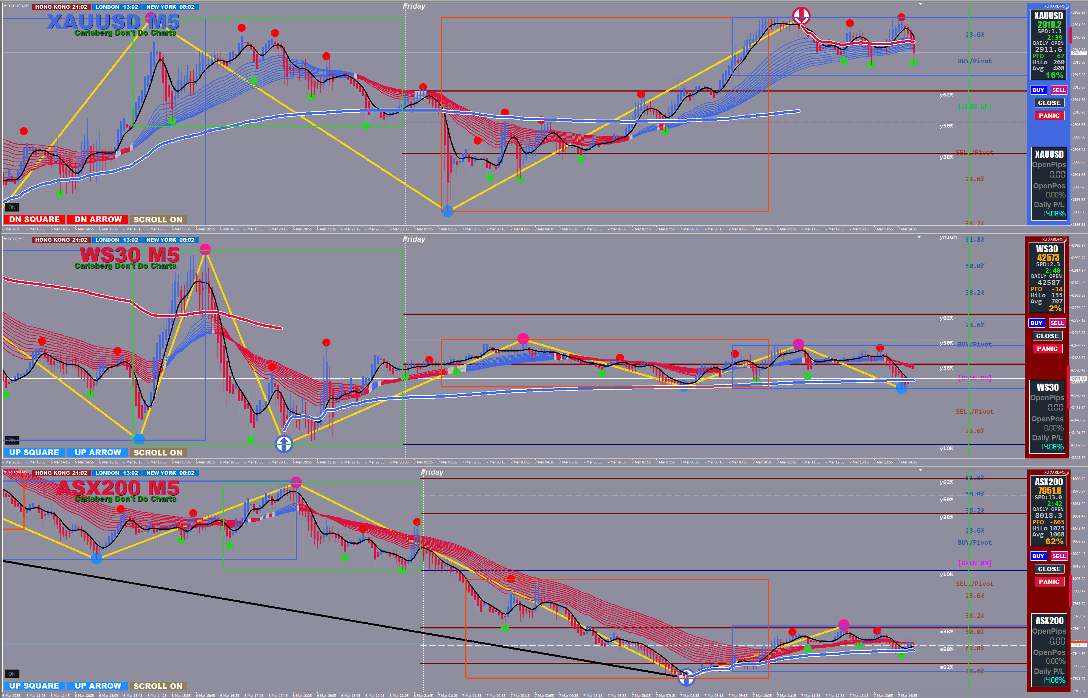Viewport: 1088px width, 698px height.
Task: Select UP ARROW on the ASX200 chart
Action: tap(98, 686)
